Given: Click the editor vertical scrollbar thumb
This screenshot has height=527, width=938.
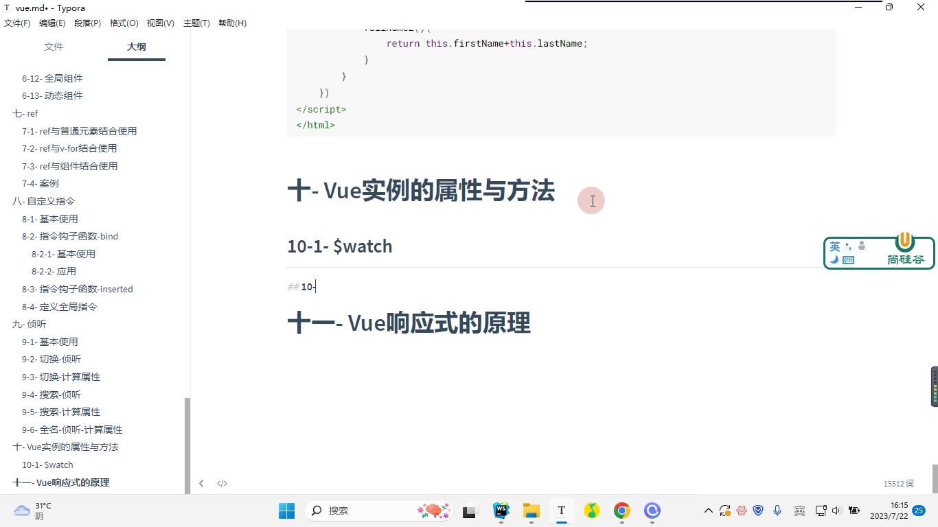Looking at the screenshot, I should 935,478.
